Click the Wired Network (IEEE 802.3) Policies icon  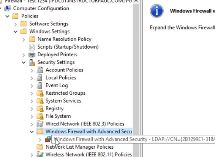(40, 124)
